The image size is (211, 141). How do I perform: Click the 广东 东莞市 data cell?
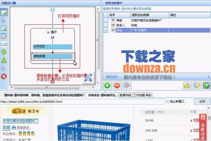(x=149, y=30)
